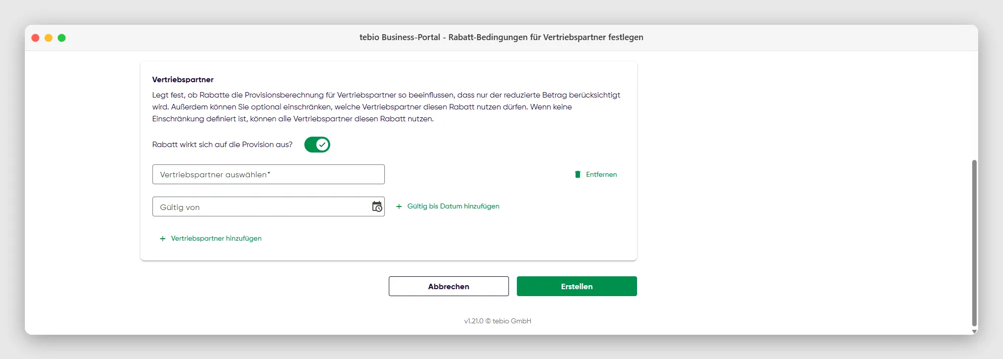Click the vertical scrollbar thumb
The width and height of the screenshot is (1003, 359).
tap(974, 243)
